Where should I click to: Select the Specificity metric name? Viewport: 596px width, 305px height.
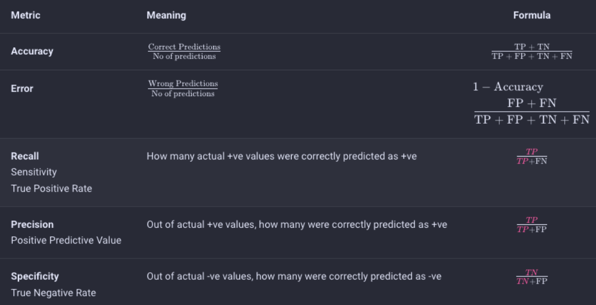coord(35,276)
